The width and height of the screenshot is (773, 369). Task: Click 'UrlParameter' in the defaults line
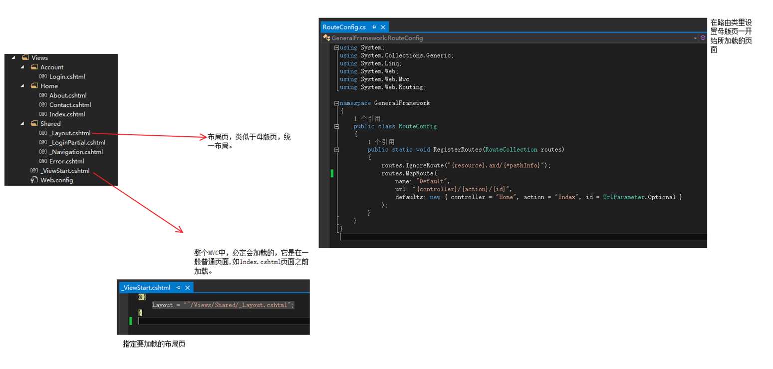click(x=624, y=197)
